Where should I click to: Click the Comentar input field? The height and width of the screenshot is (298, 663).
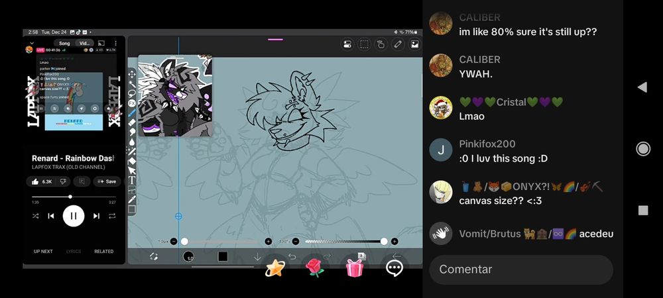point(521,270)
